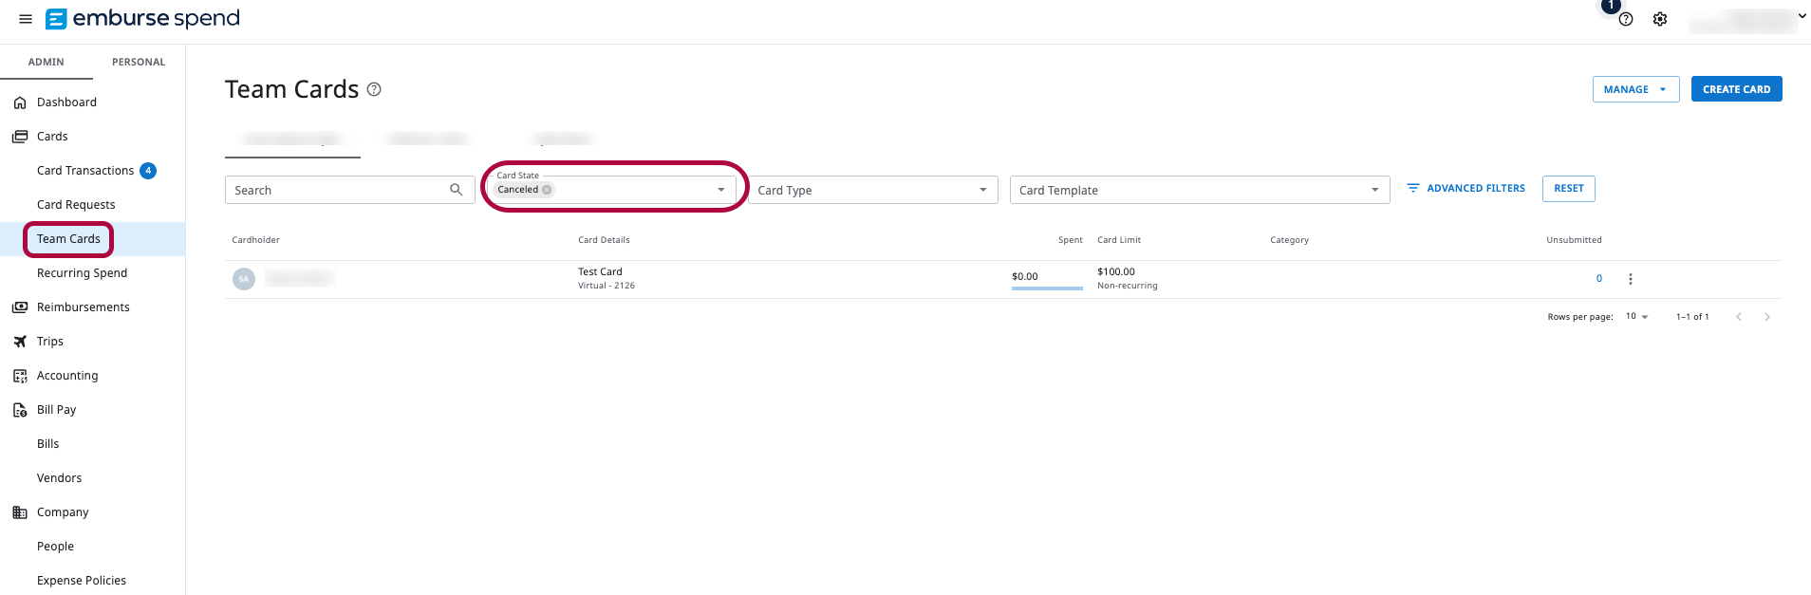Switch to the Personal tab
This screenshot has height=595, width=1811.
click(x=139, y=62)
